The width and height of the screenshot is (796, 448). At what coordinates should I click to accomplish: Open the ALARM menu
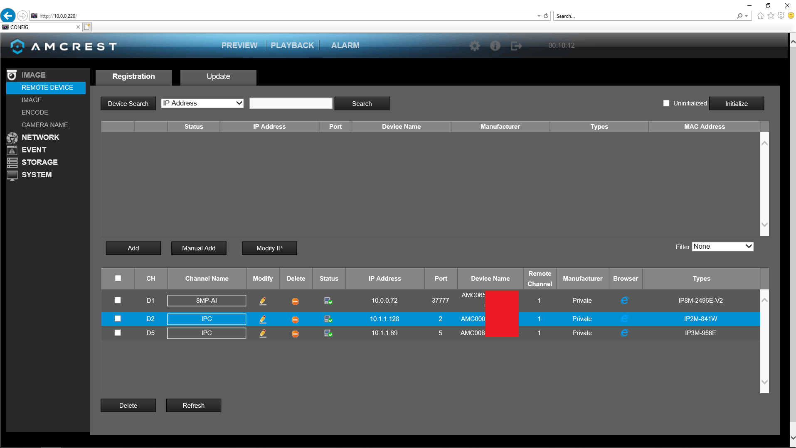[345, 46]
